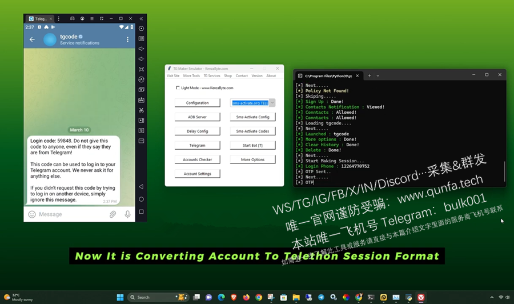This screenshot has height=304, width=514.
Task: Open the Windows Start menu
Action: coord(121,297)
